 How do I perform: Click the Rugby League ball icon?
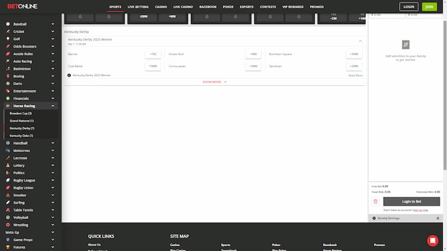[8, 180]
